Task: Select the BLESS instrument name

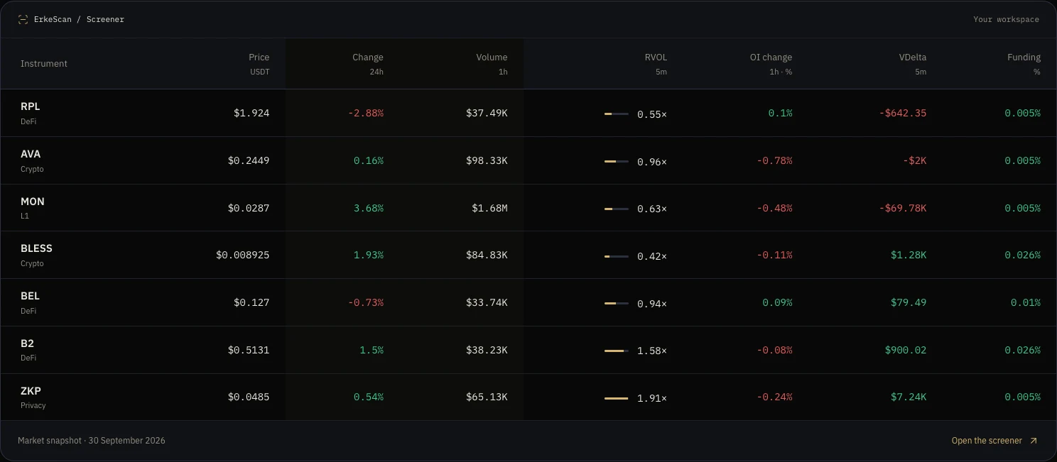Action: pyautogui.click(x=36, y=248)
